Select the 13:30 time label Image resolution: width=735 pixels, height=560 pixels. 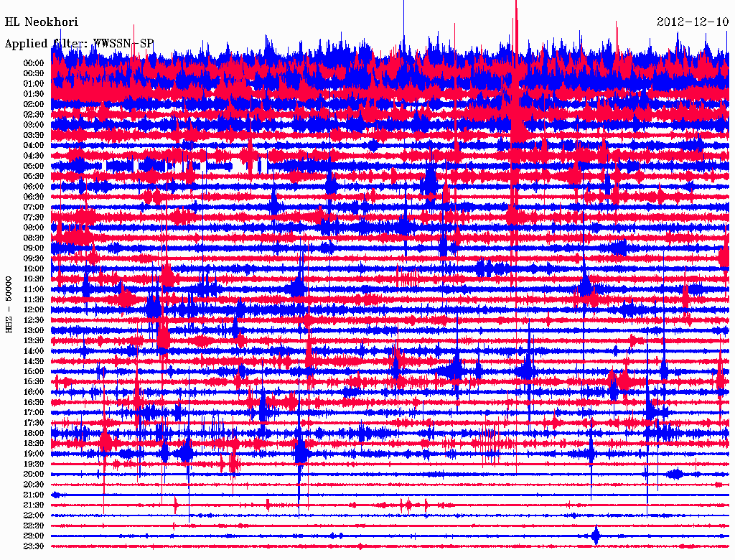[33, 340]
